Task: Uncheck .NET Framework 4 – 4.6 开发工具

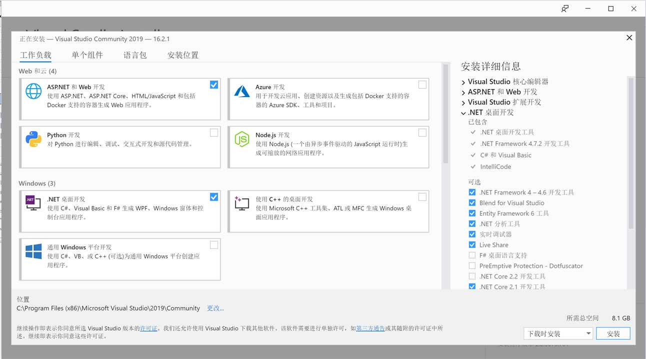Action: click(472, 192)
